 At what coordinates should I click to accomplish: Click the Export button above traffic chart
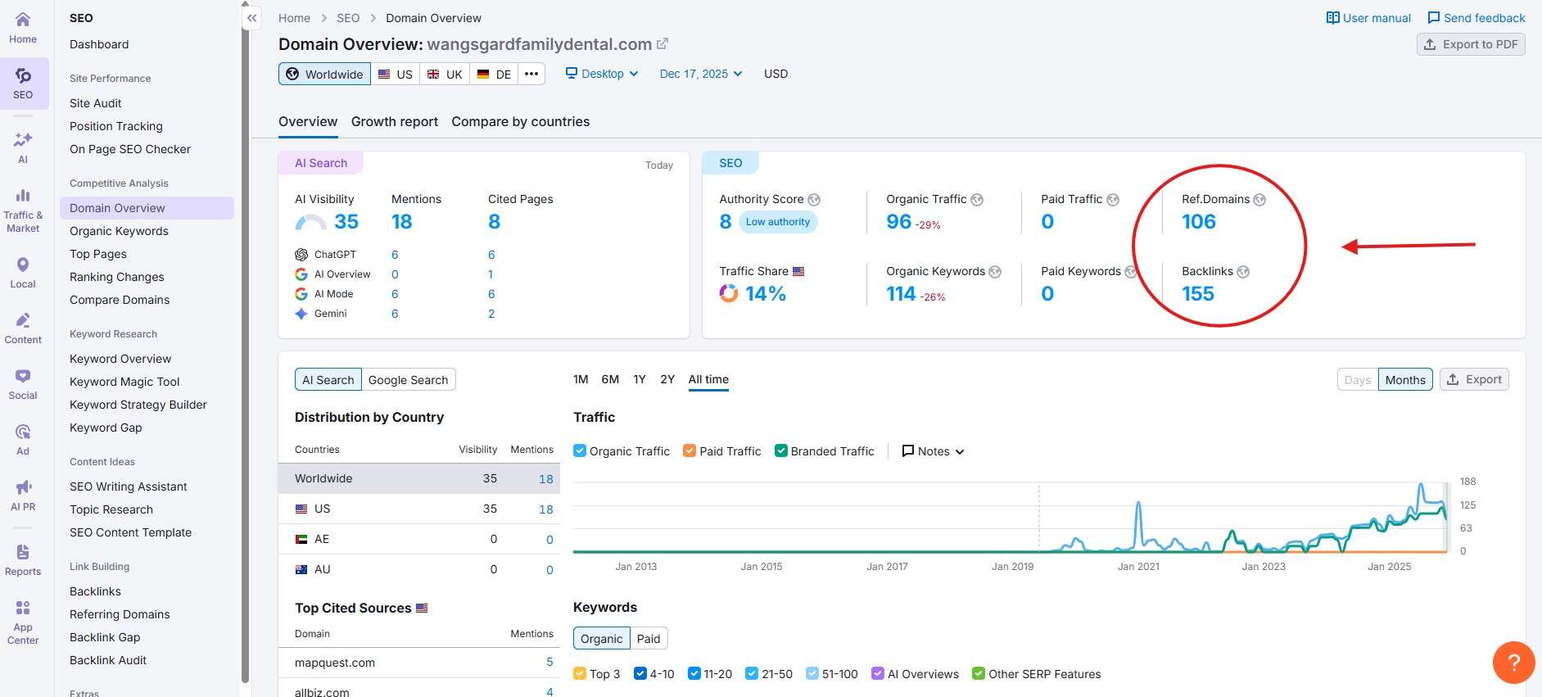(x=1474, y=379)
